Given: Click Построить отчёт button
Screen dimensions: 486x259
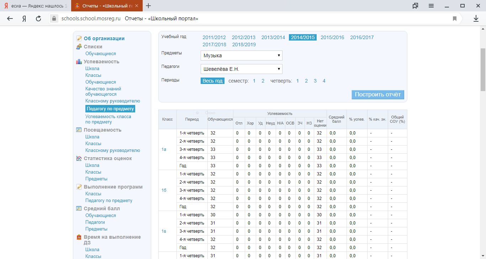Looking at the screenshot, I should pyautogui.click(x=378, y=95).
